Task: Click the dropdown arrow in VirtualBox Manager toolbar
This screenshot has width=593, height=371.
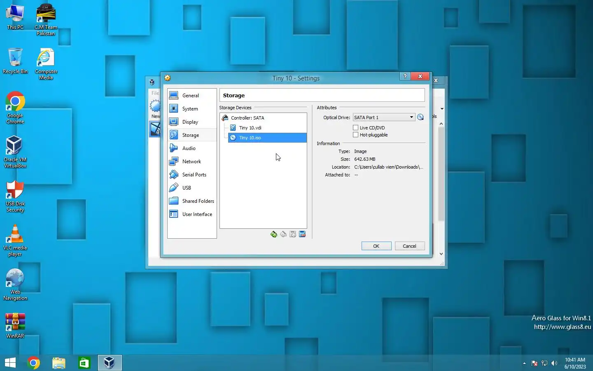Action: coord(442,109)
